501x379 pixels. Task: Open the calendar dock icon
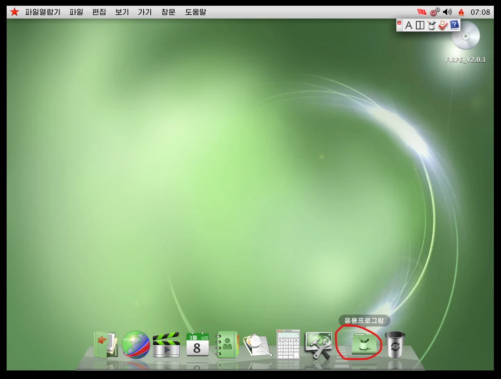[x=197, y=344]
